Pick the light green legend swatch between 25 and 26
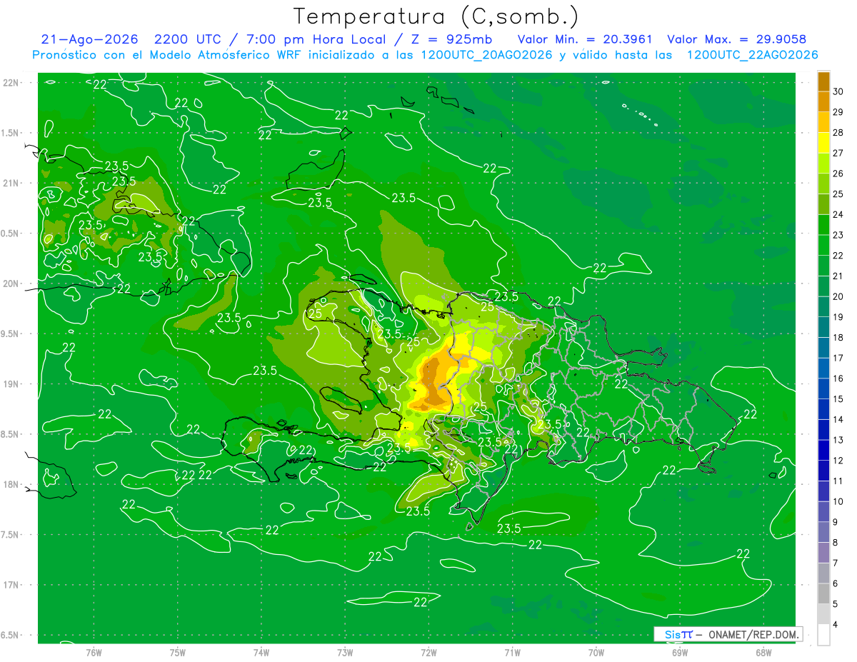857x662 pixels. (x=823, y=184)
